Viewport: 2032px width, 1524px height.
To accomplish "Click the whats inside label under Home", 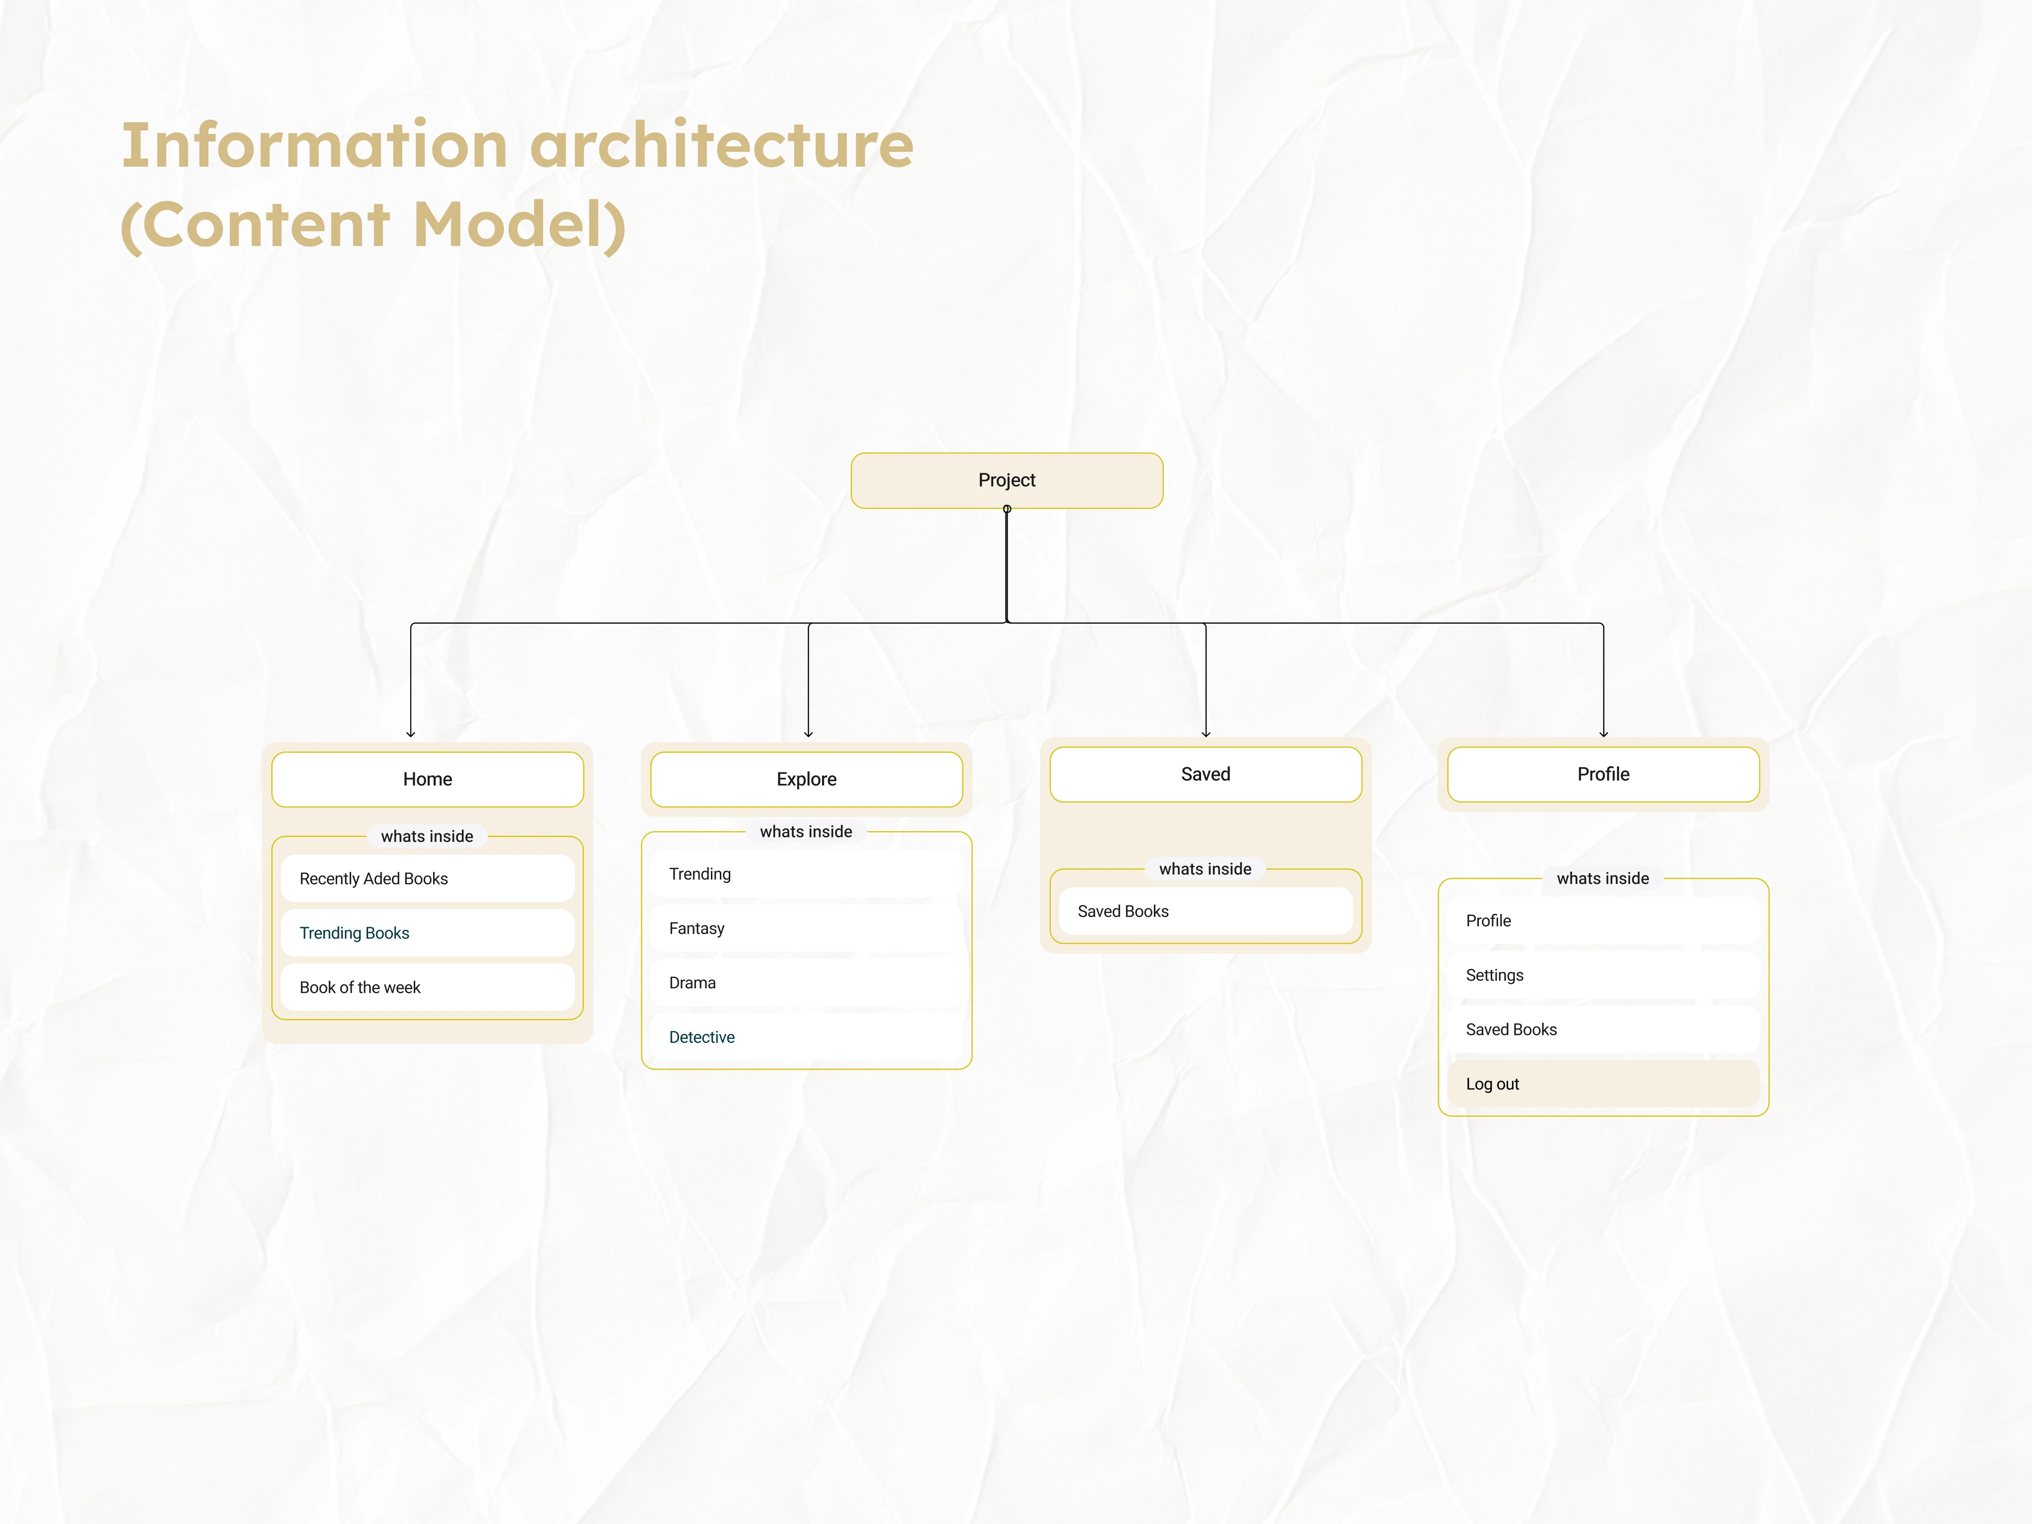I will [427, 836].
